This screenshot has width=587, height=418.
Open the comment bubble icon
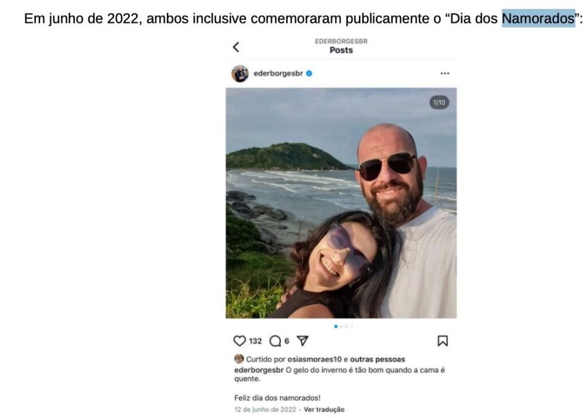point(275,341)
